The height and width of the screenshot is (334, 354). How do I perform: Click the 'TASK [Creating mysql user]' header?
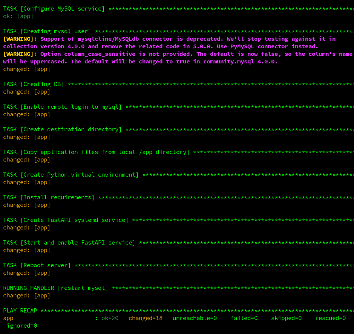47,31
